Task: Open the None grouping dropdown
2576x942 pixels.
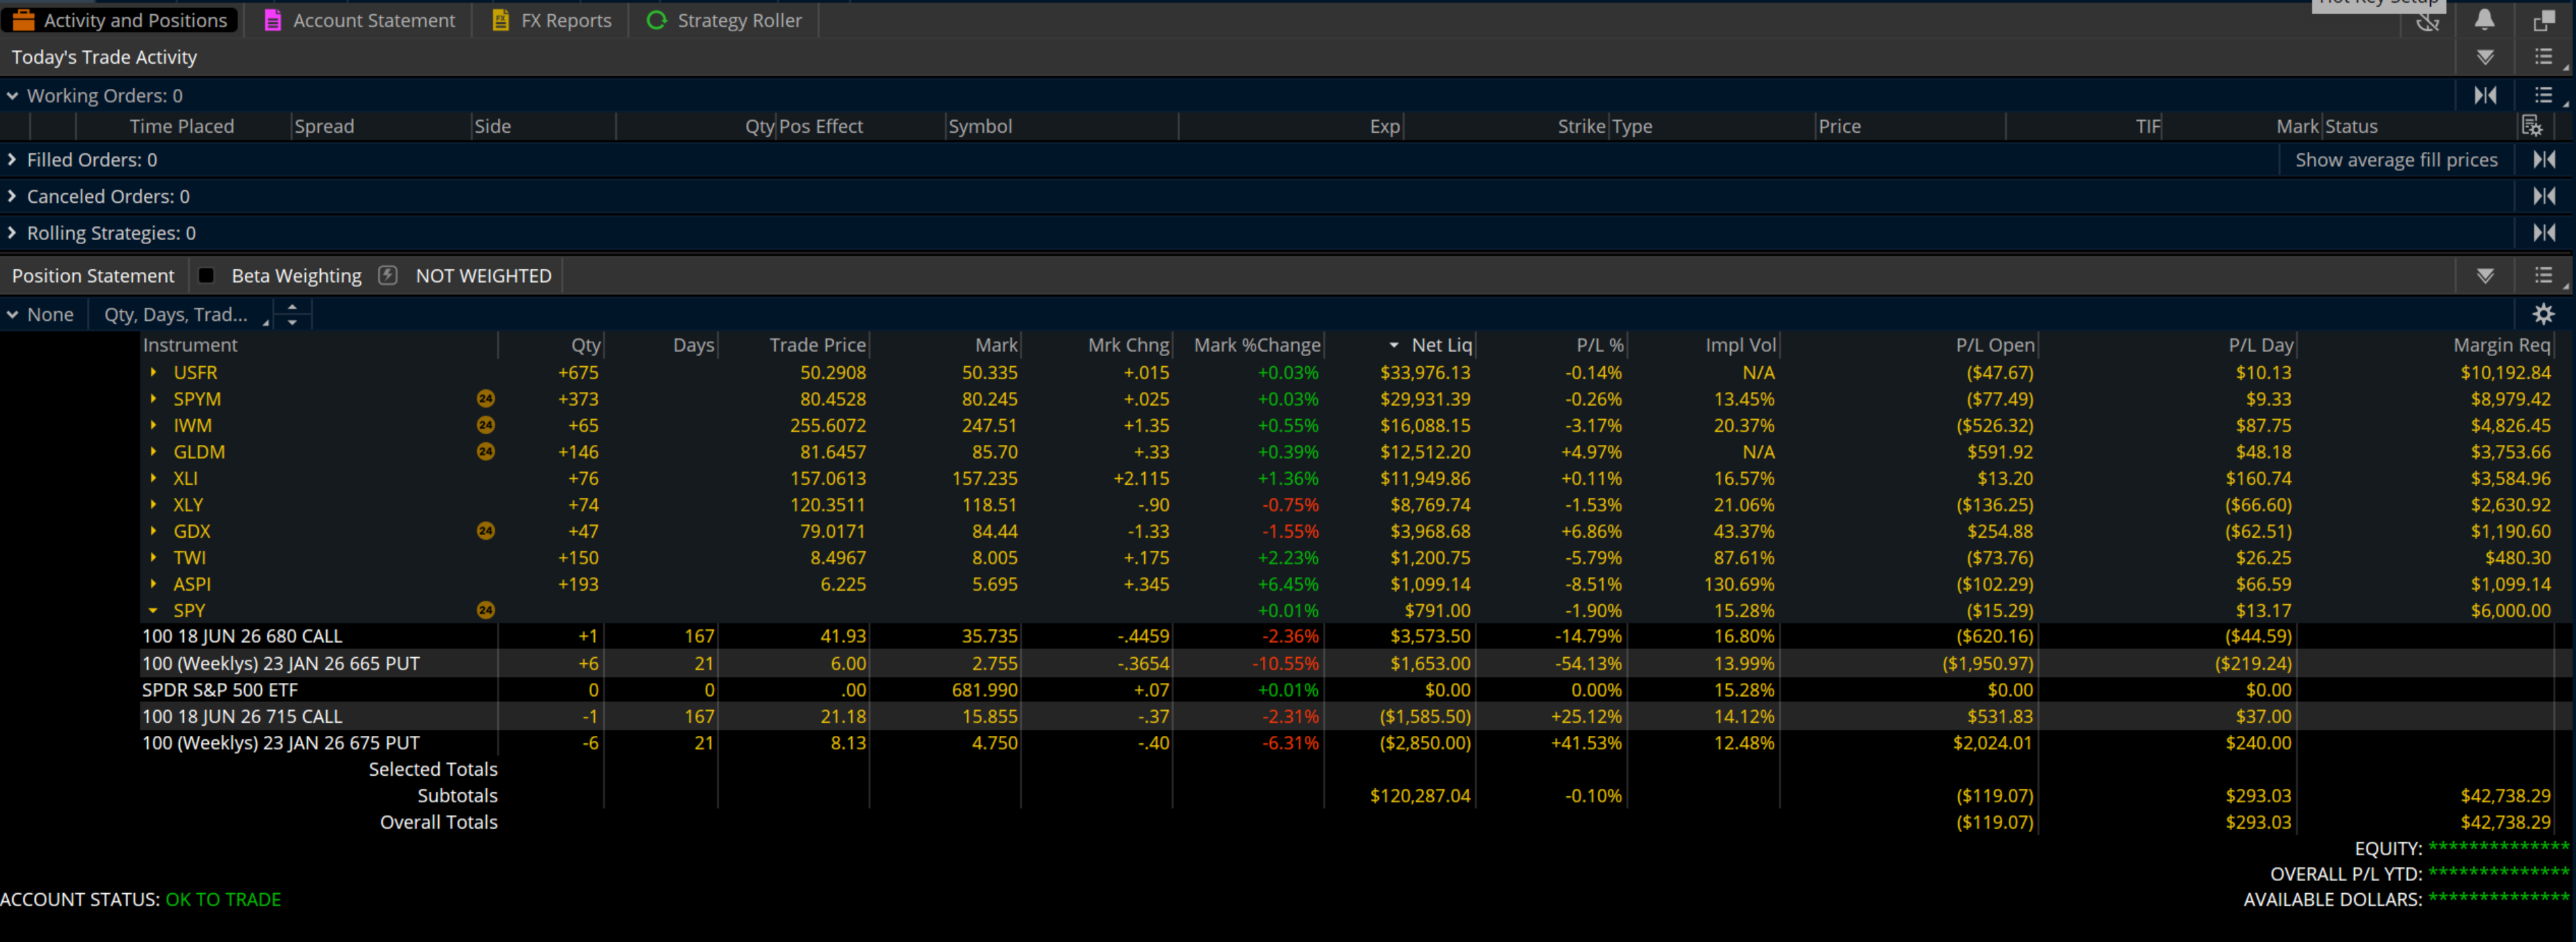Action: click(40, 314)
